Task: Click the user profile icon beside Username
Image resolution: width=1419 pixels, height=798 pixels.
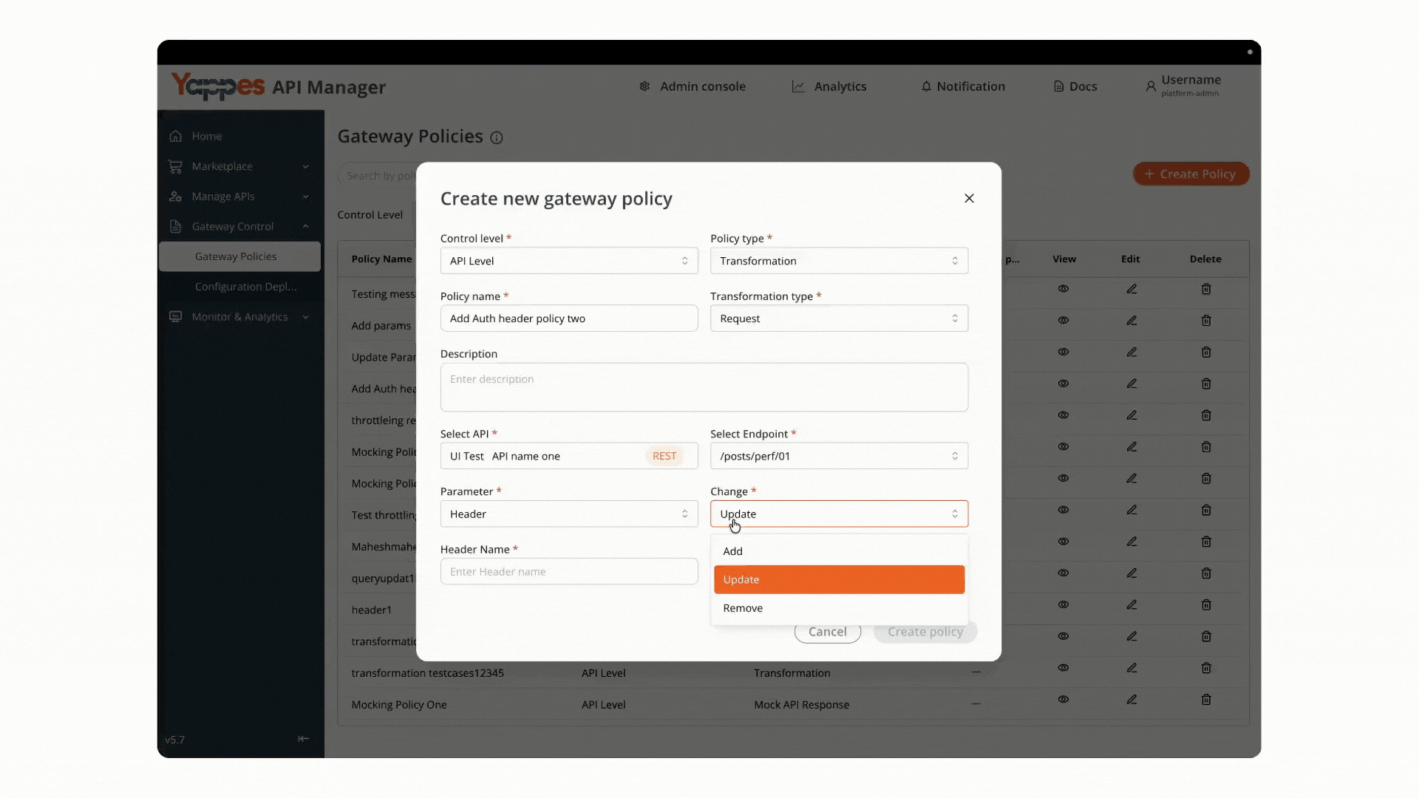Action: pos(1151,86)
